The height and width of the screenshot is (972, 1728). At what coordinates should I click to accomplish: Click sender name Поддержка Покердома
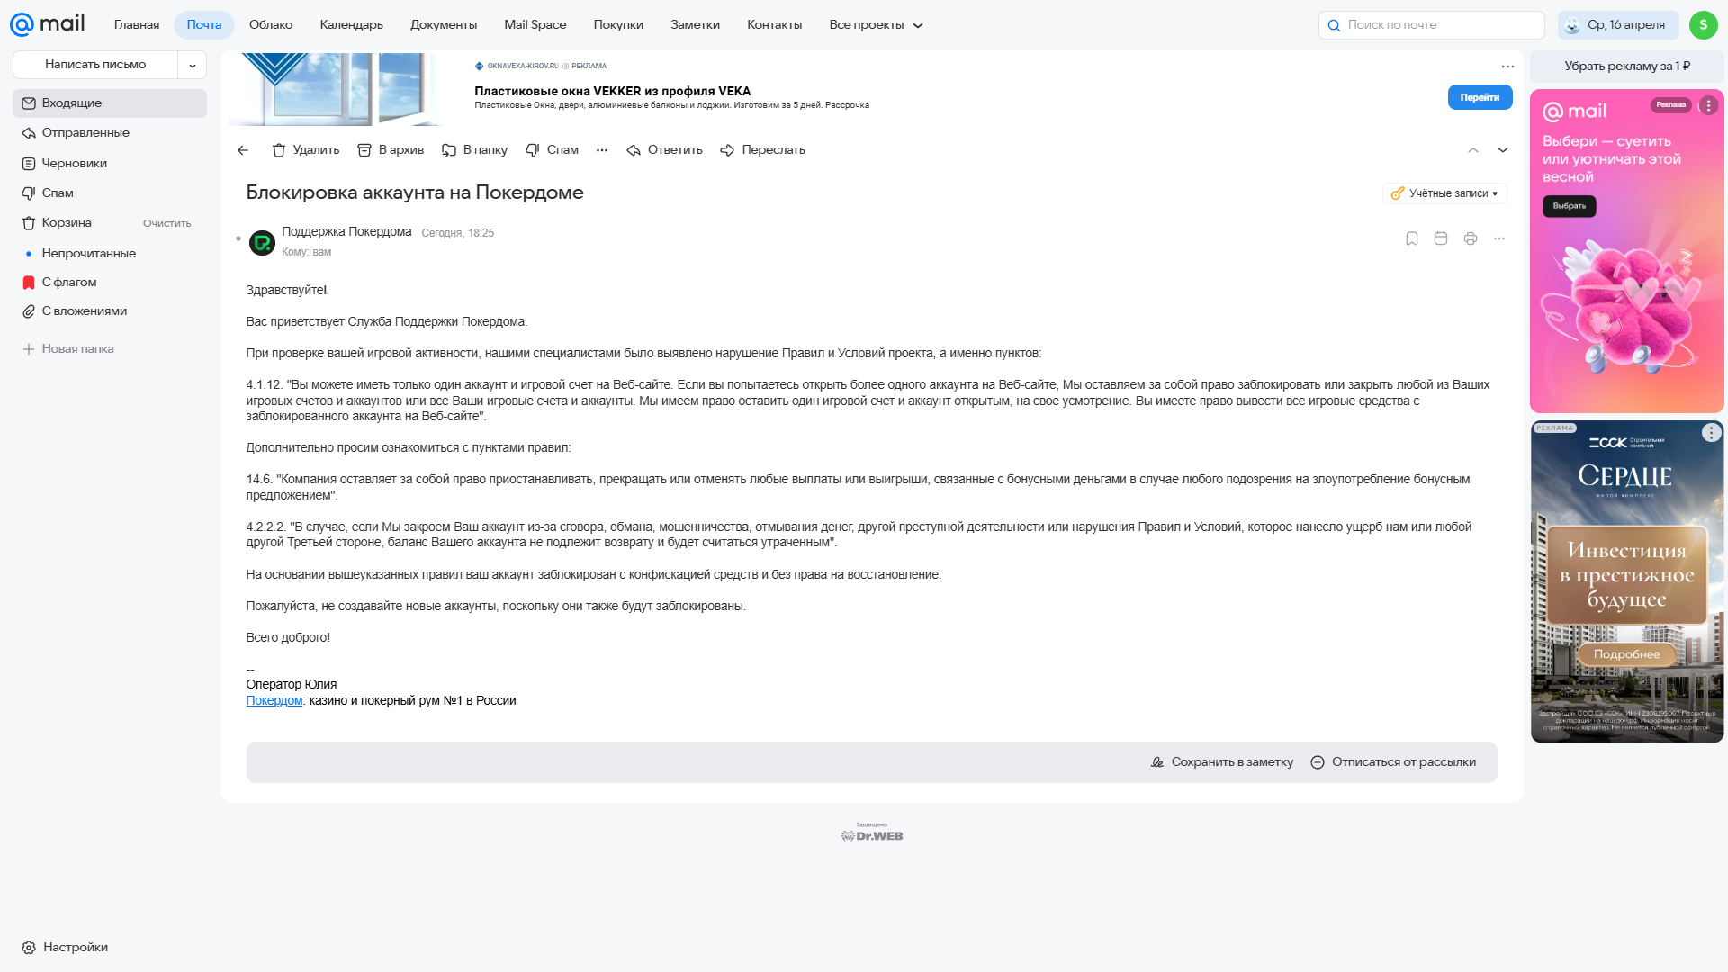click(346, 232)
